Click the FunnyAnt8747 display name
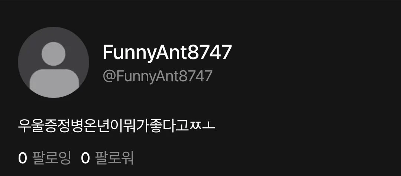This screenshot has height=176, width=401. click(x=167, y=53)
